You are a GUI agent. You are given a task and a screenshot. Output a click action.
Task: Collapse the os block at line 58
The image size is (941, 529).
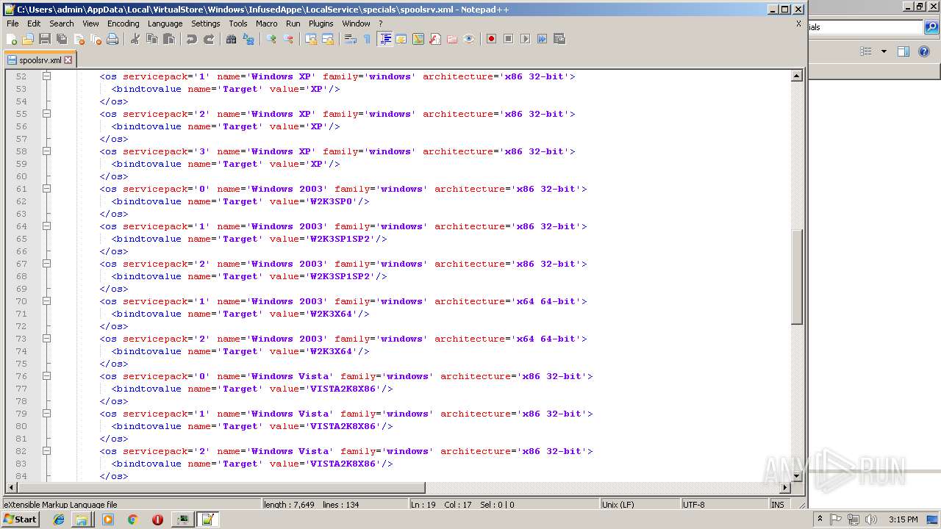click(x=46, y=151)
